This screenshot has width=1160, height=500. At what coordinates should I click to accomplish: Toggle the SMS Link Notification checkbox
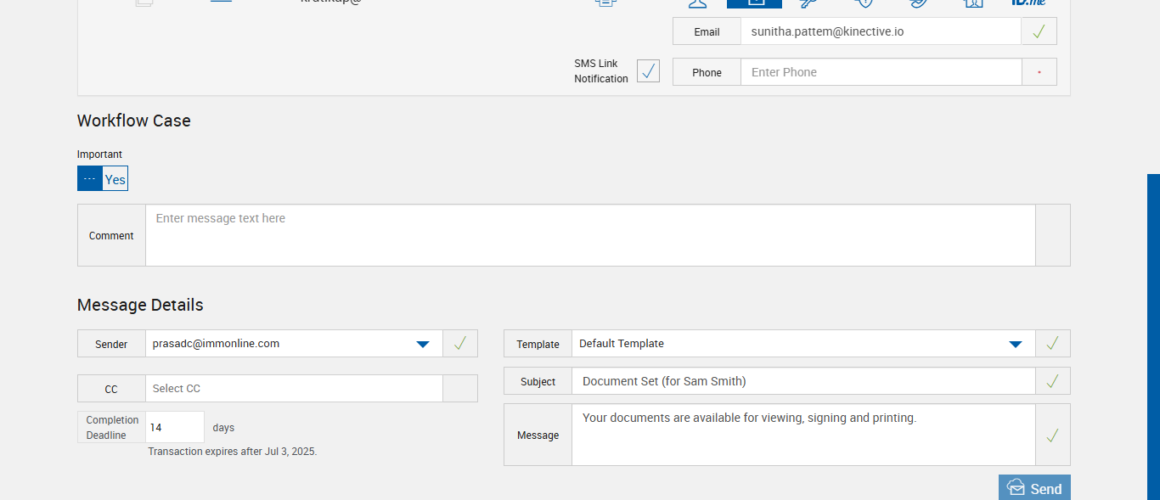click(648, 71)
